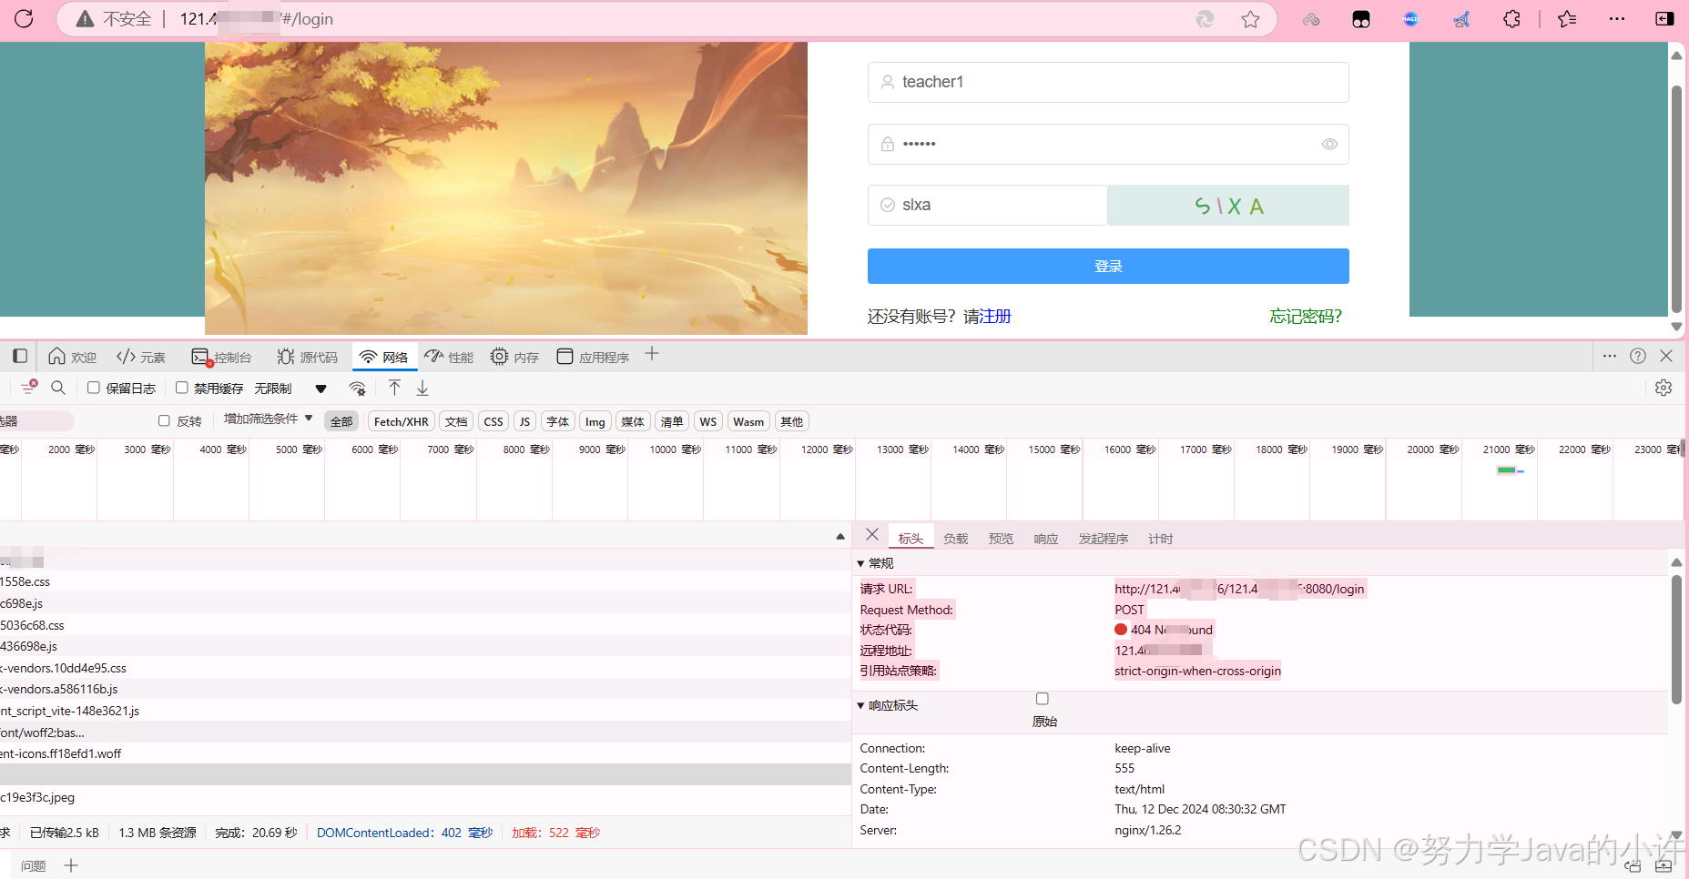Reload the page with the refresh icon
Viewport: 1689px width, 879px height.
[x=24, y=18]
